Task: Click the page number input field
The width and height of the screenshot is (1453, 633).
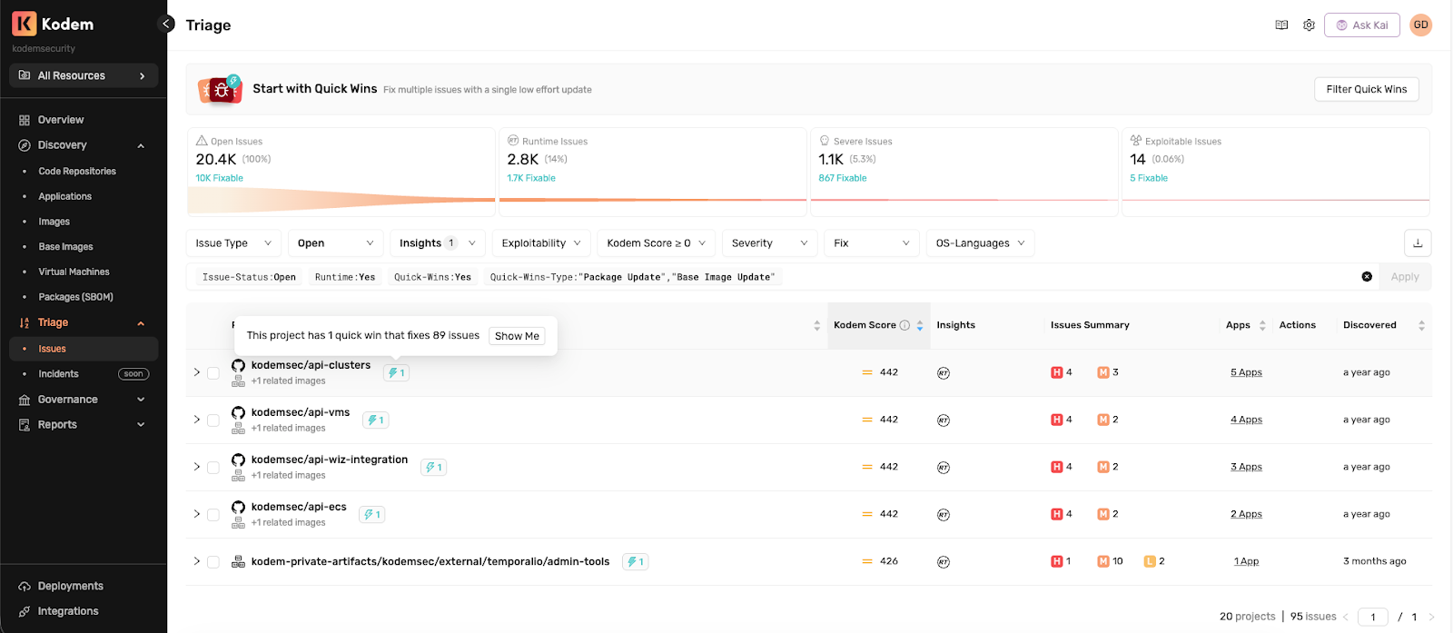Action: pyautogui.click(x=1372, y=617)
